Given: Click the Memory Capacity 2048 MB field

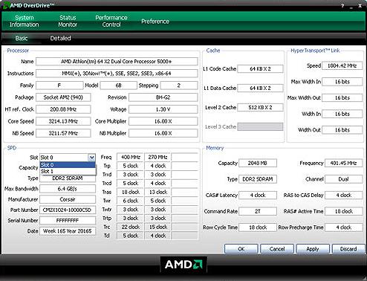Looking at the screenshot, I should (258, 163).
